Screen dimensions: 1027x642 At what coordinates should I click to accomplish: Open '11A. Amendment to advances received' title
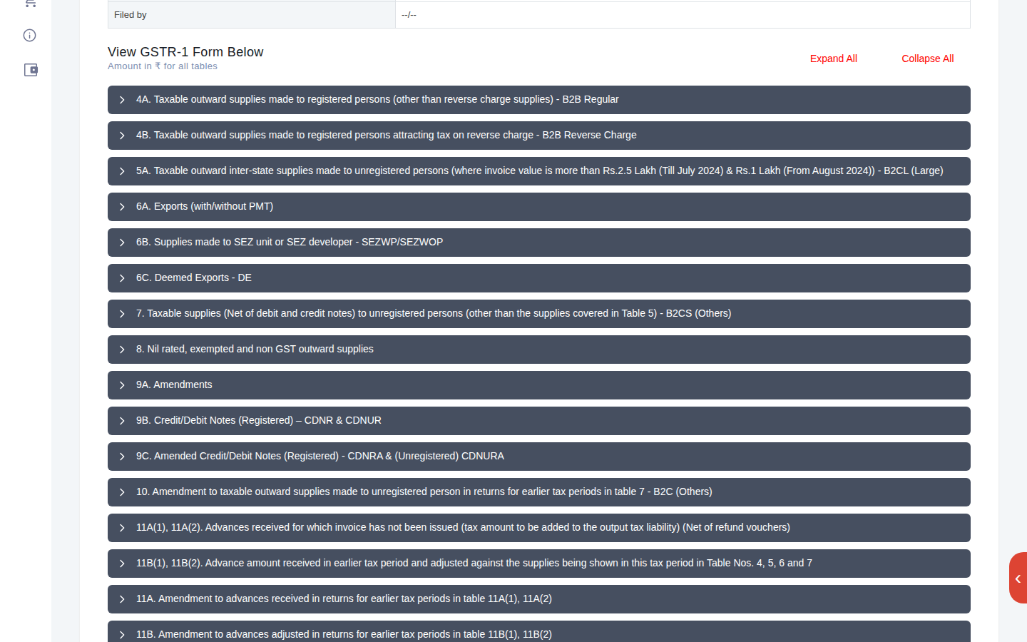point(344,598)
